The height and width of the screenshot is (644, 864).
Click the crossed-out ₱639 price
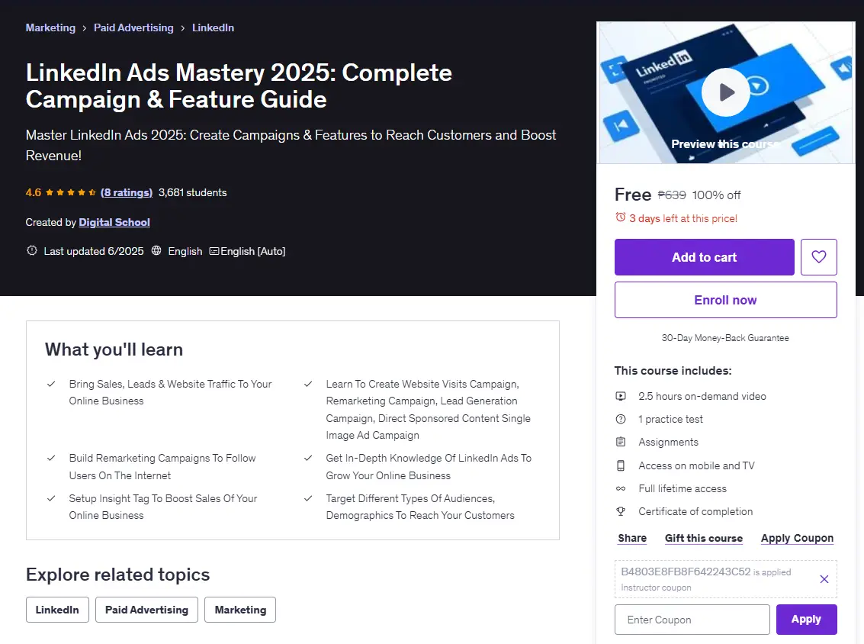tap(672, 195)
